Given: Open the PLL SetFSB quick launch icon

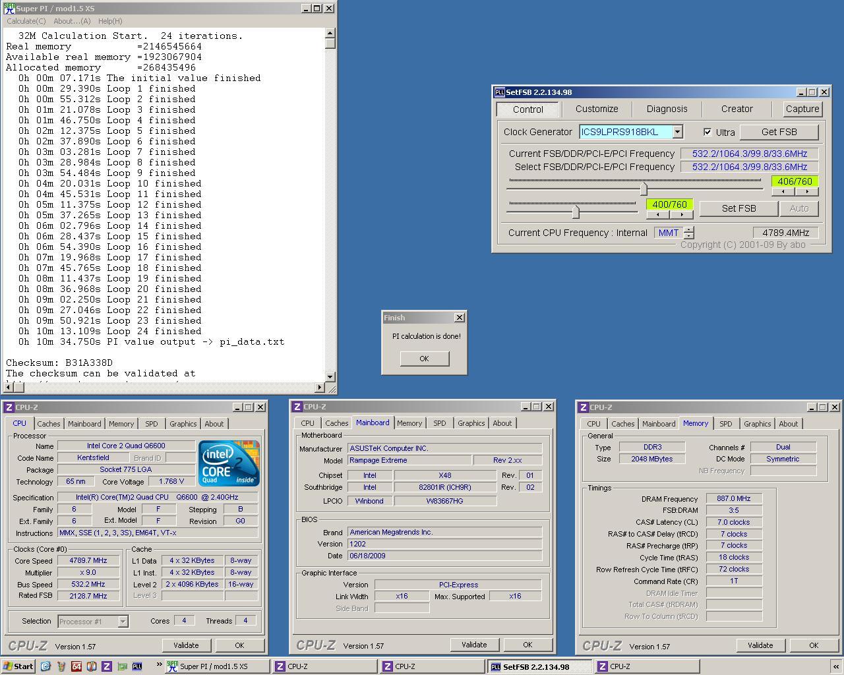Looking at the screenshot, I should pyautogui.click(x=137, y=666).
